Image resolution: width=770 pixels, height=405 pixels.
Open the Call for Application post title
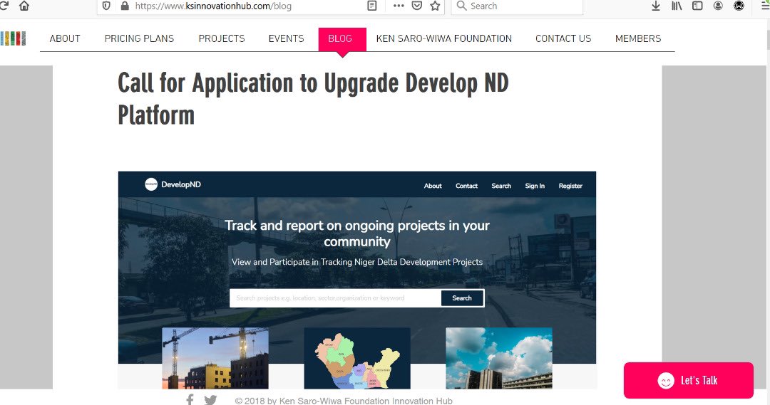[x=313, y=98]
